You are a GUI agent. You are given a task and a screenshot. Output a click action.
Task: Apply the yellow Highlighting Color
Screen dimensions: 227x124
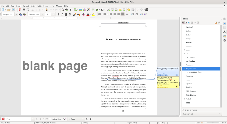click(x=93, y=14)
